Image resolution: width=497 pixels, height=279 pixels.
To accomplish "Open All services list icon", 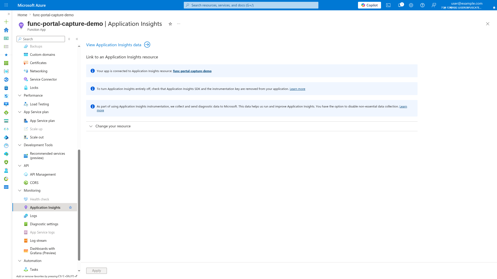I will pyautogui.click(x=6, y=47).
